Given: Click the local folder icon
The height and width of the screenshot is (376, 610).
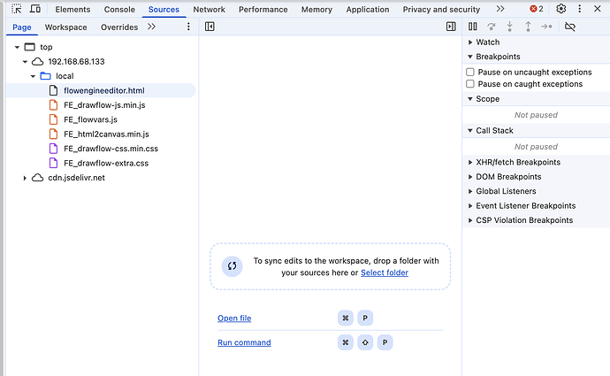Looking at the screenshot, I should point(45,76).
